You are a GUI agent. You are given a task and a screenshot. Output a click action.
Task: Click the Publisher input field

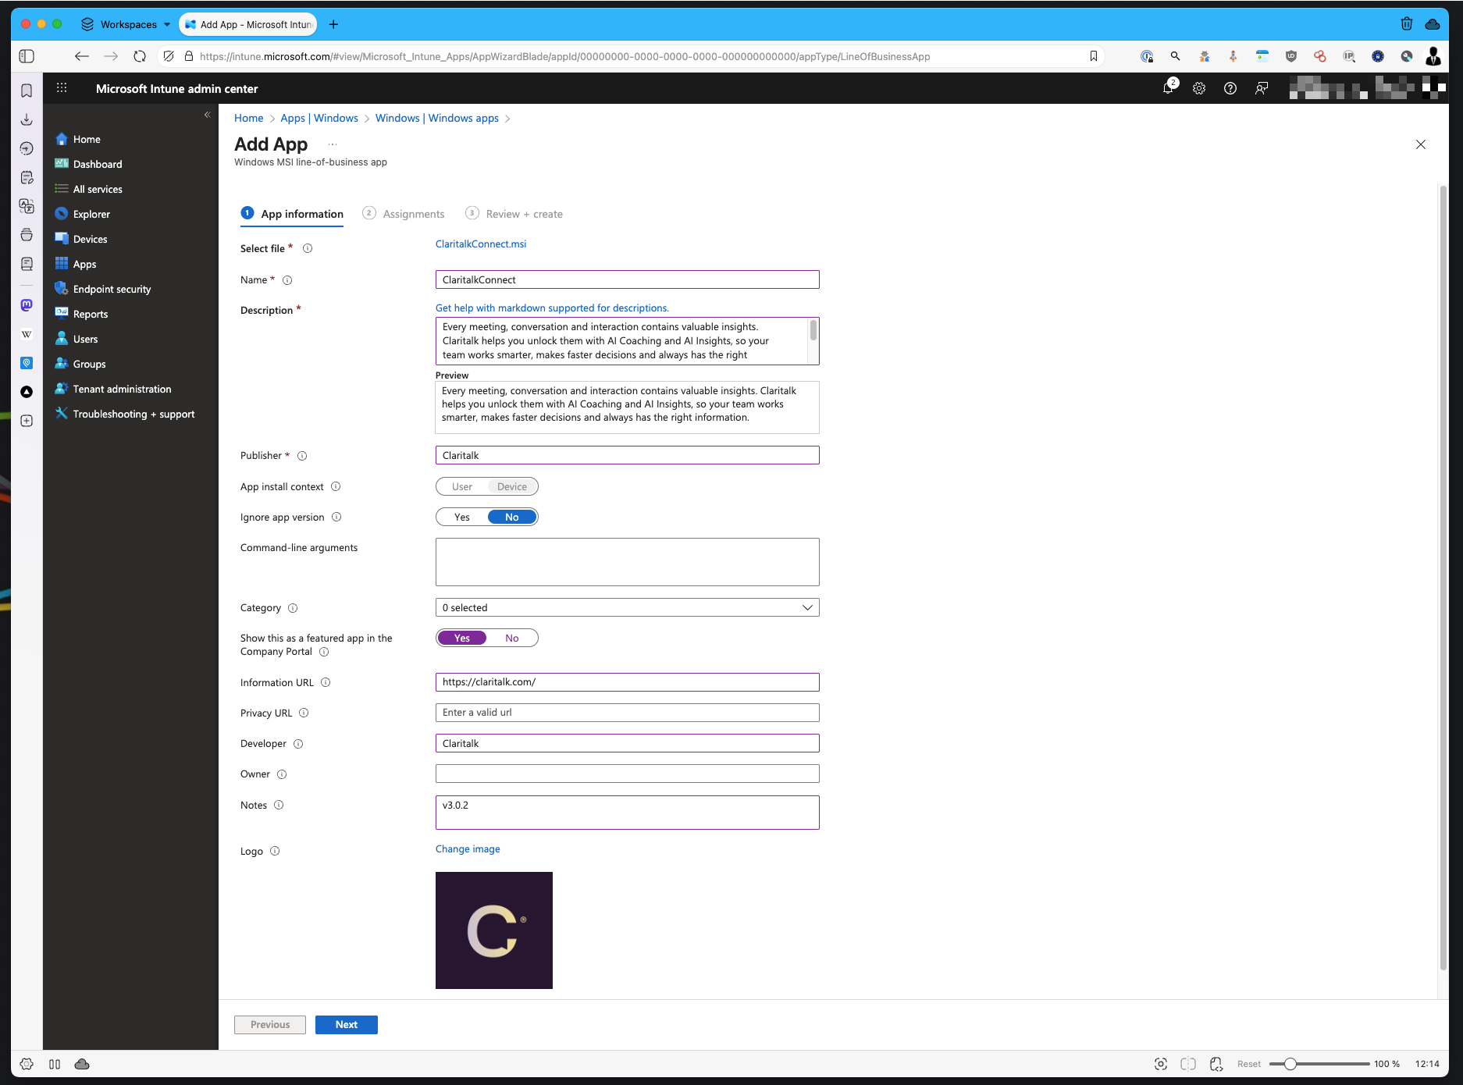click(x=627, y=455)
